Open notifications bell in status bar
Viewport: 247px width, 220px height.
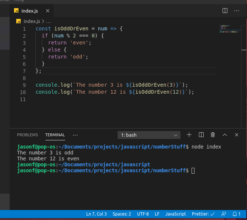(x=236, y=214)
